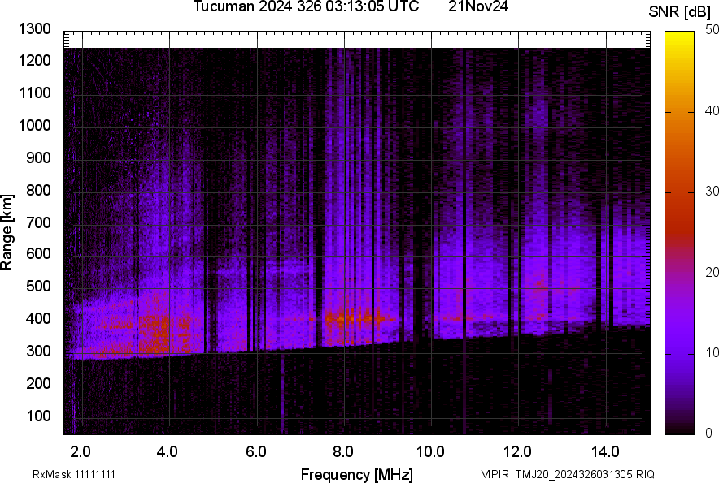Viewport: 719px width, 483px height.
Task: Click the 'Frequency [MHz]' axis label
Action: 356,474
